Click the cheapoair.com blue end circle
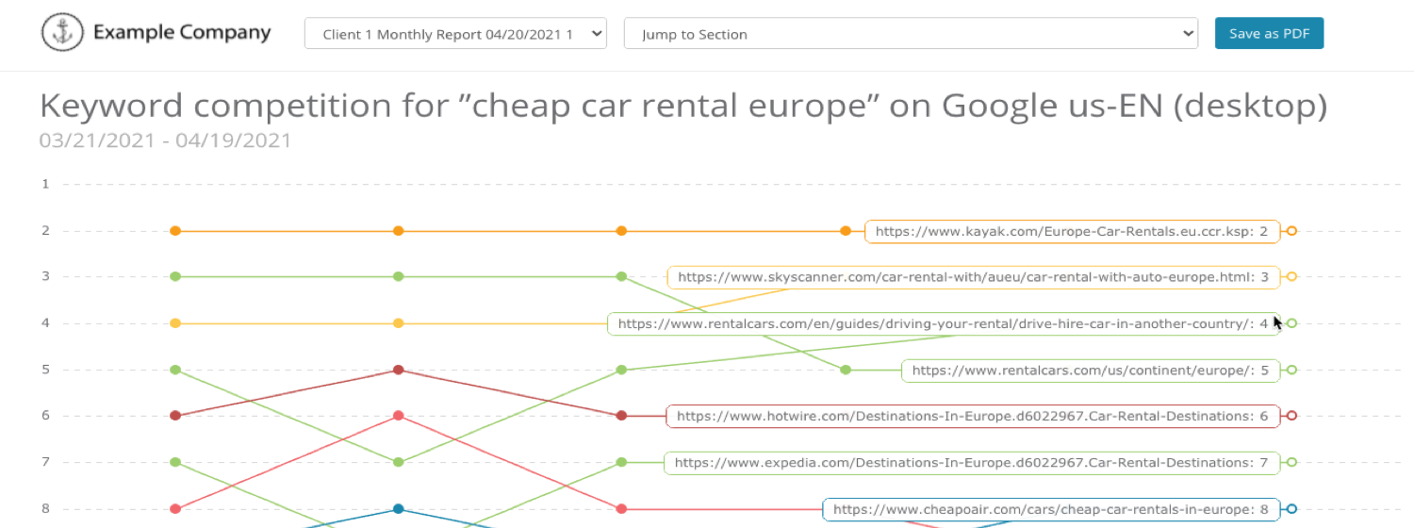 [1291, 509]
